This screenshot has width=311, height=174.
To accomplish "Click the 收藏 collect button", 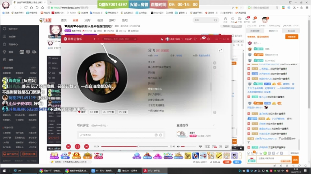I will 94,112.
